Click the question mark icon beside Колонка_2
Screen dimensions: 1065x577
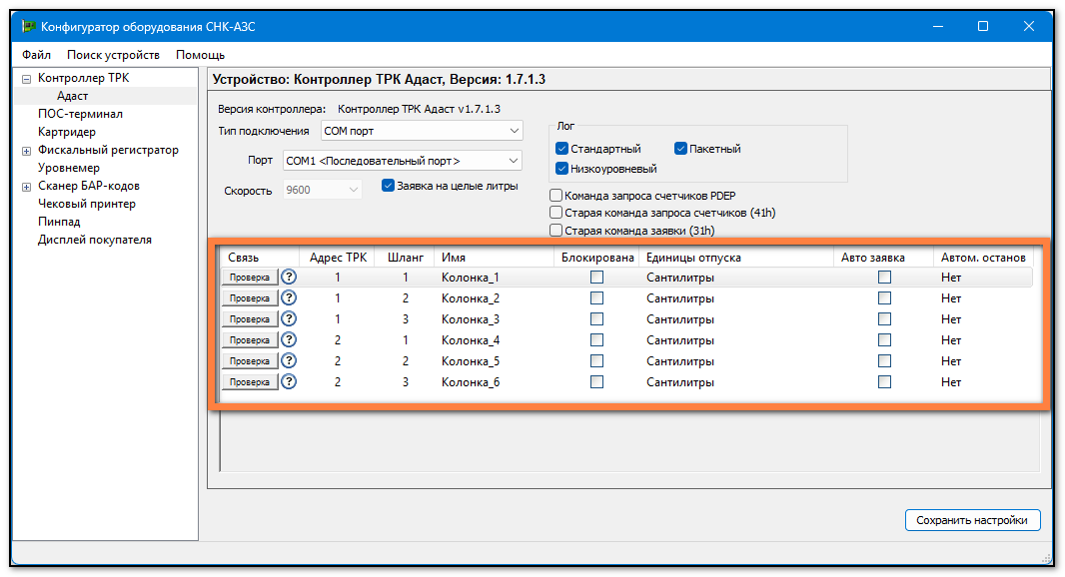[289, 298]
